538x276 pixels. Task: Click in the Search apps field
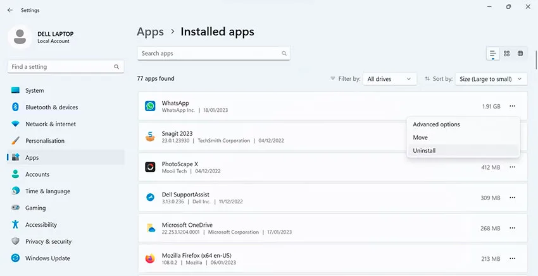pyautogui.click(x=213, y=54)
